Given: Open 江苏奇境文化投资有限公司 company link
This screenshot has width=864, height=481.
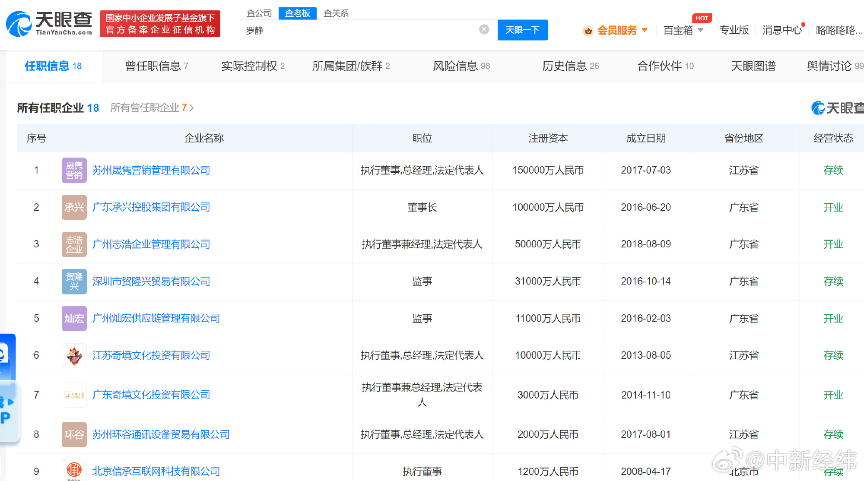Looking at the screenshot, I should point(151,355).
